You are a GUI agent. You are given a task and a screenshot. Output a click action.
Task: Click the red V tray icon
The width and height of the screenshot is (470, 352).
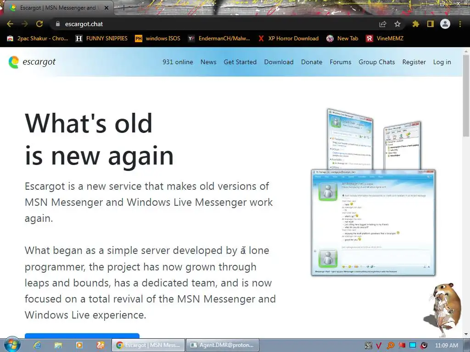click(x=379, y=346)
